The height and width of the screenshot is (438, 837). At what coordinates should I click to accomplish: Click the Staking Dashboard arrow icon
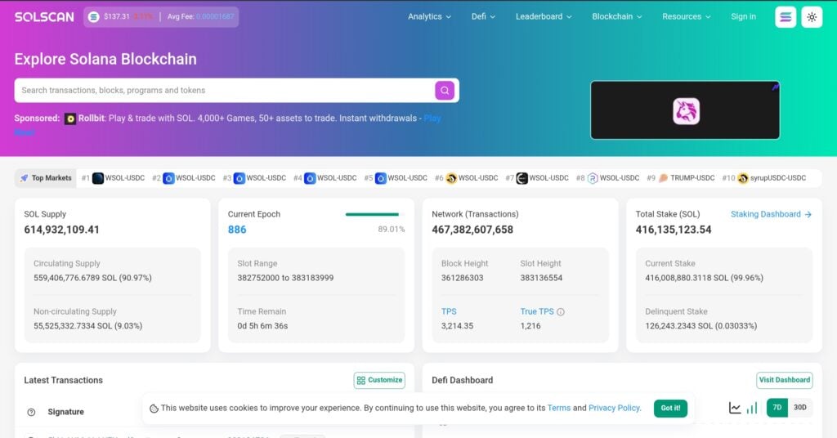pyautogui.click(x=808, y=214)
